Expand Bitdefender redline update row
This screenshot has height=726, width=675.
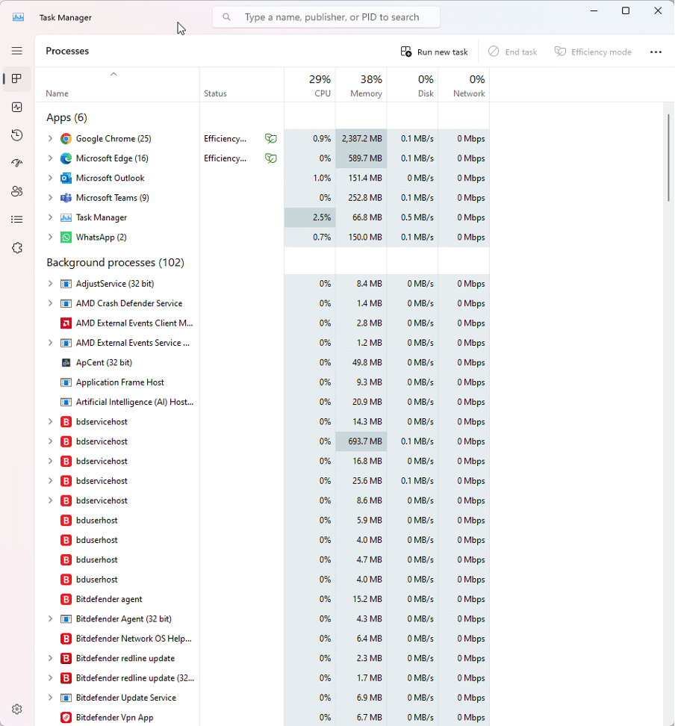click(50, 658)
